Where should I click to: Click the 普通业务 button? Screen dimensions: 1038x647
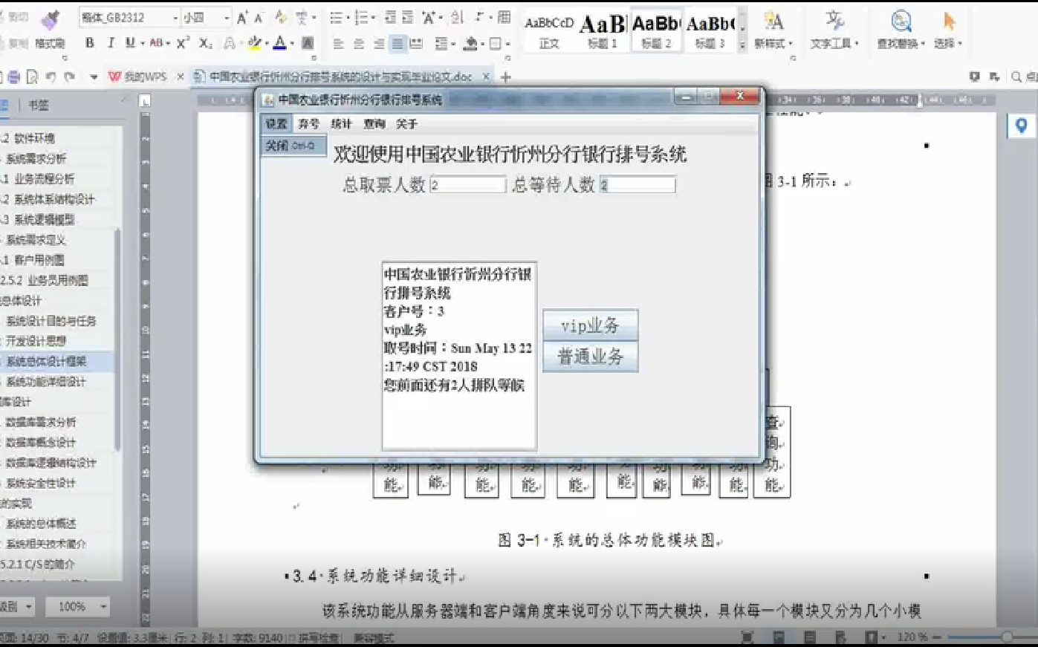pyautogui.click(x=590, y=357)
